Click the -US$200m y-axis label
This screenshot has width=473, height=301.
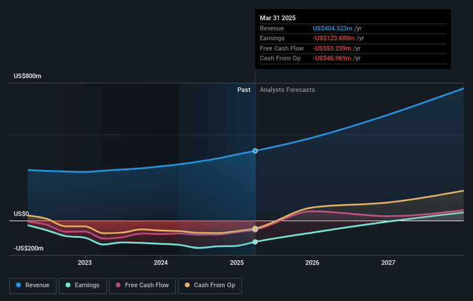tap(29, 248)
